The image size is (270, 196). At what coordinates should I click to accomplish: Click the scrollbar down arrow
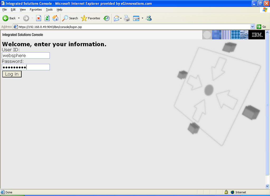(267, 186)
